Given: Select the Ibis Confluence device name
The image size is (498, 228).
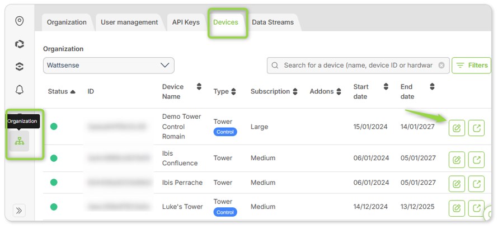Looking at the screenshot, I should coord(180,158).
